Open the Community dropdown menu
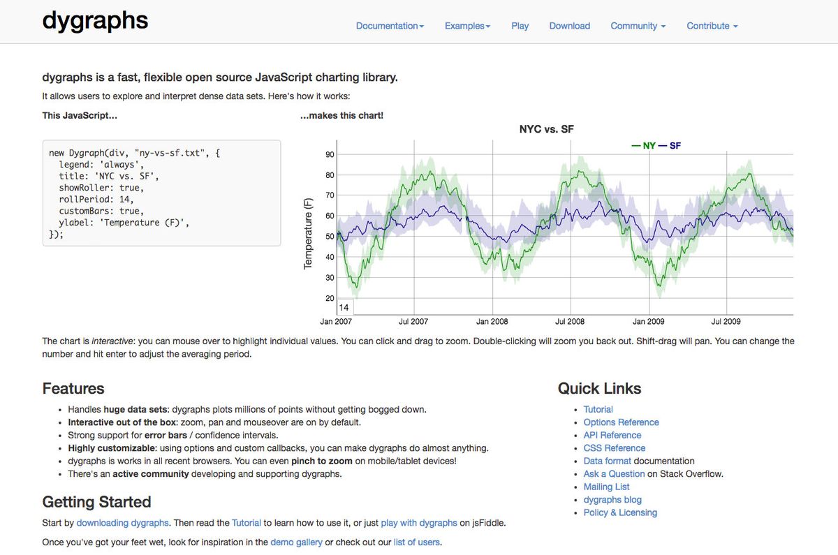Screen dimensions: 838x555 point(636,26)
